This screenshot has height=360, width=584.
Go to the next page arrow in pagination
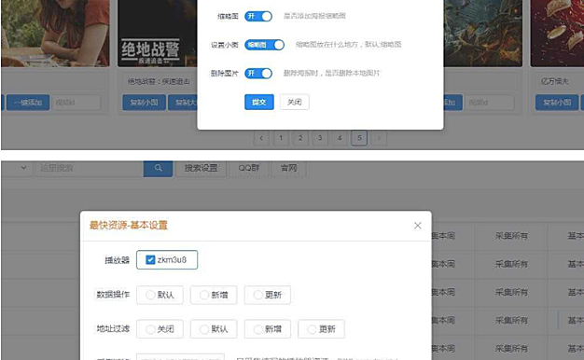(379, 138)
